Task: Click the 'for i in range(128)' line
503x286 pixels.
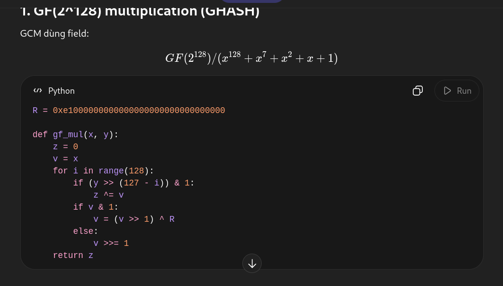Action: click(x=103, y=171)
